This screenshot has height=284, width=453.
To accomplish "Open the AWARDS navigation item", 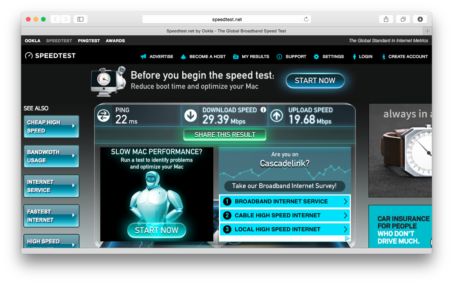I will pos(115,41).
